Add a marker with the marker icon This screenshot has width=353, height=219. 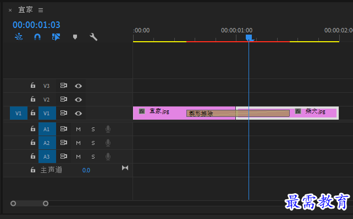(x=75, y=37)
